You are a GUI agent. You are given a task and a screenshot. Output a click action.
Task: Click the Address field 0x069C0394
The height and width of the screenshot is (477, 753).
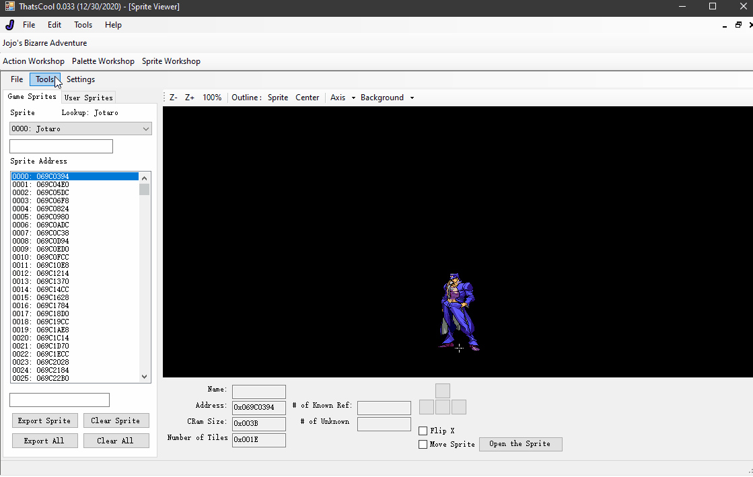pyautogui.click(x=259, y=407)
